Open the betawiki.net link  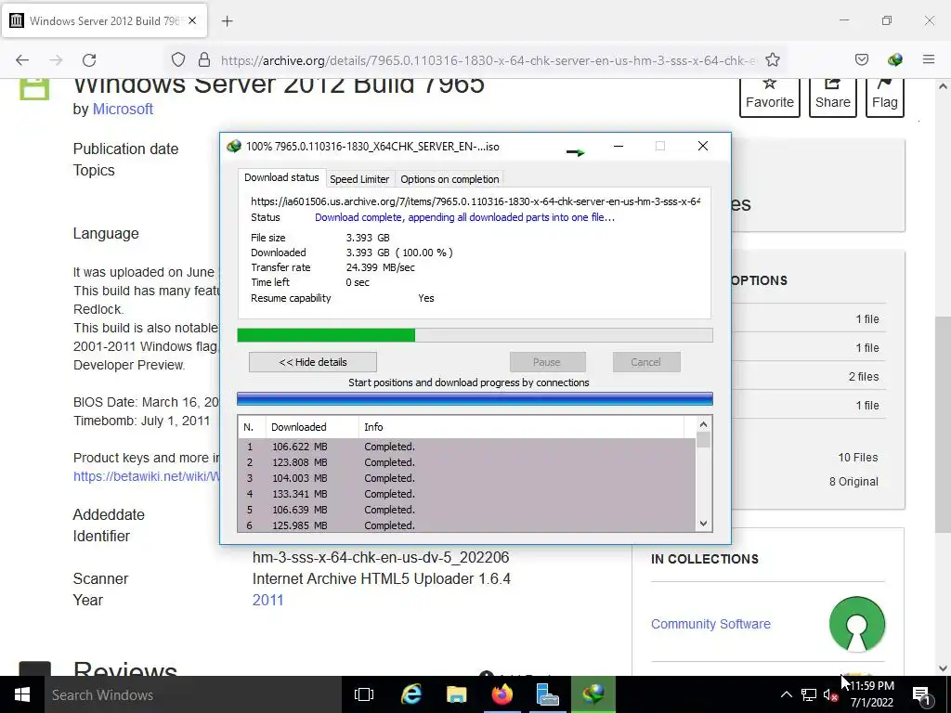coord(146,476)
